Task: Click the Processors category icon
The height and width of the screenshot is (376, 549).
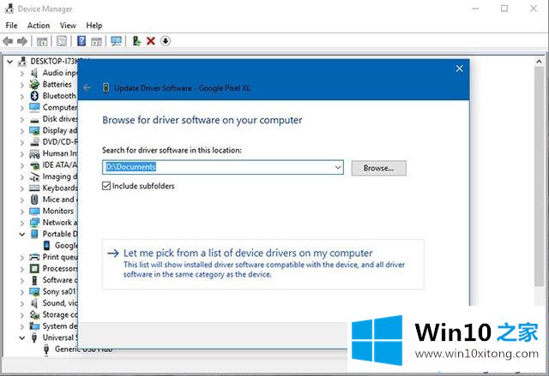Action: coord(34,269)
